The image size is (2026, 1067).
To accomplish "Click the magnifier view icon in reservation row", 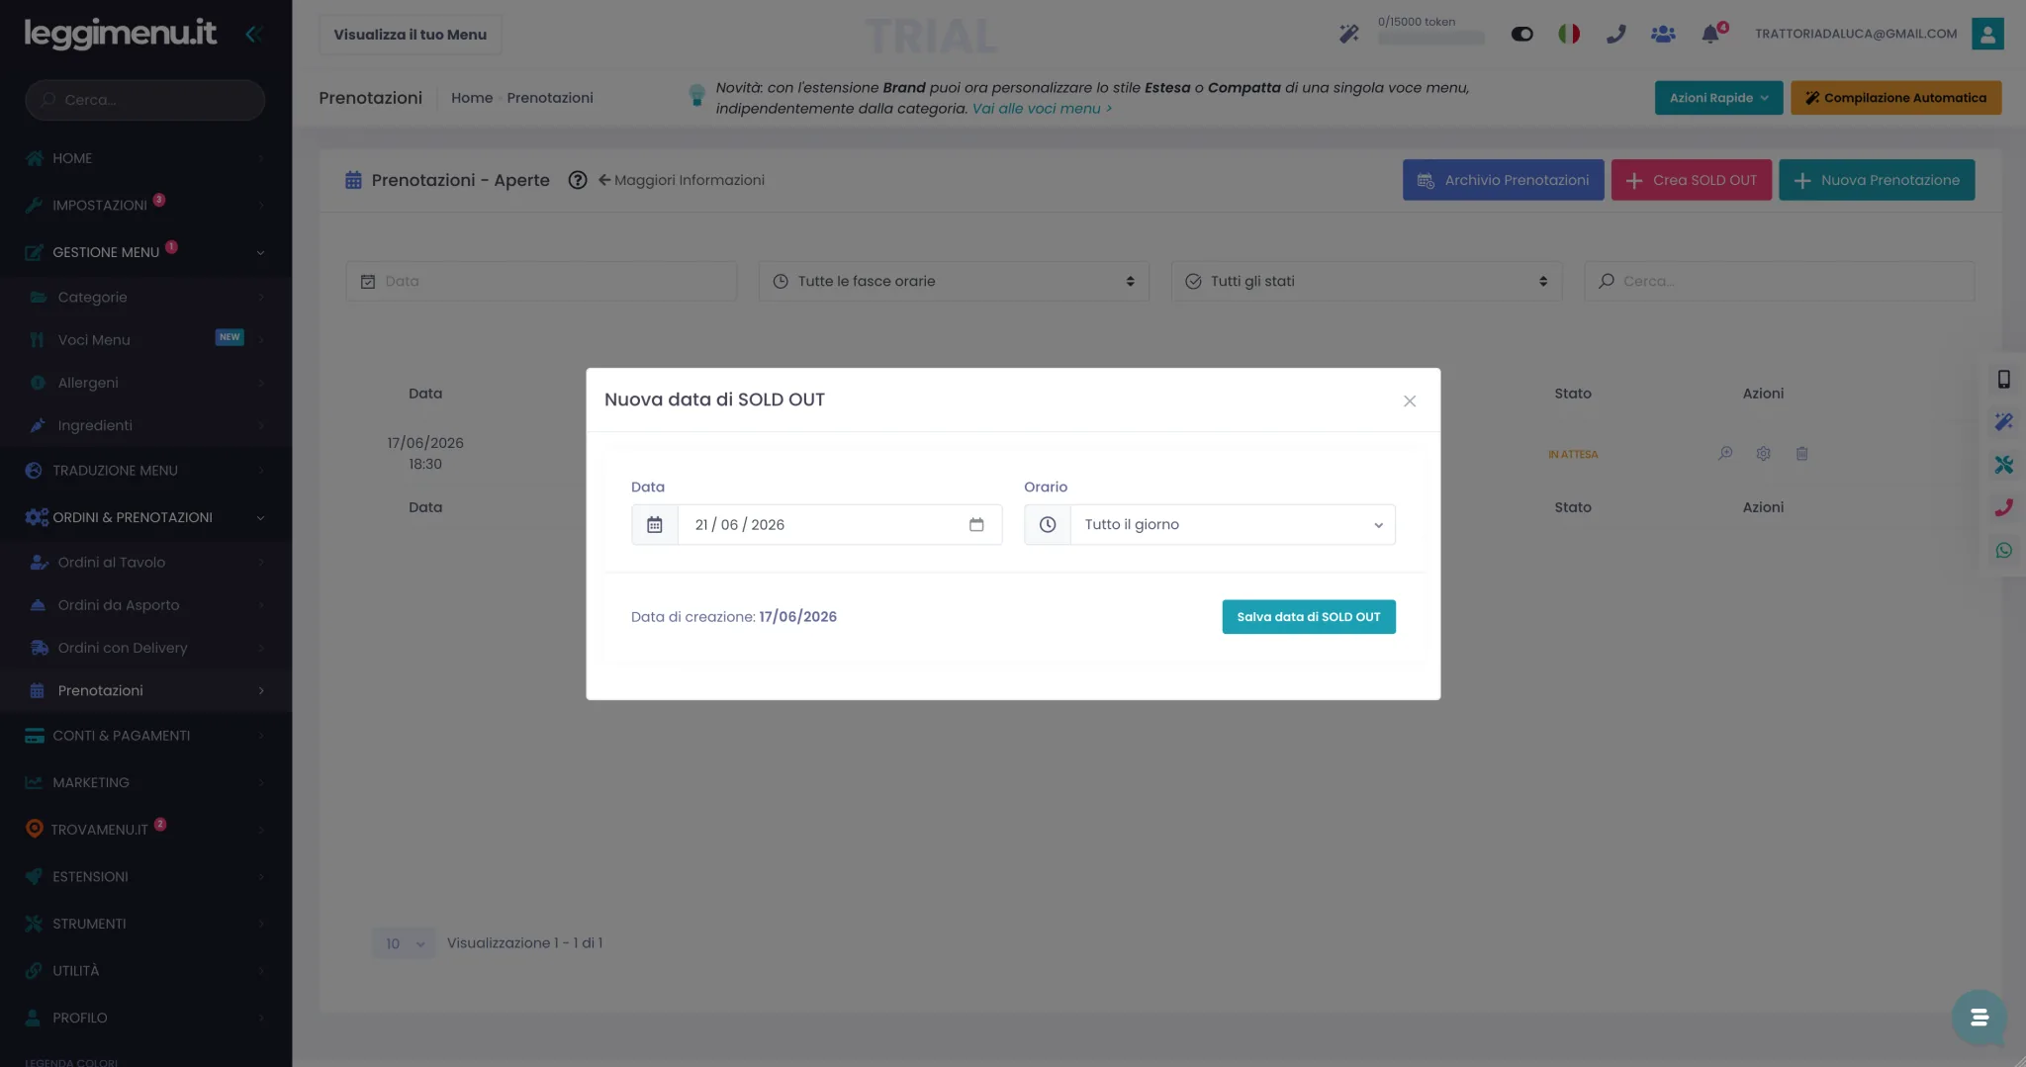I will [1725, 453].
